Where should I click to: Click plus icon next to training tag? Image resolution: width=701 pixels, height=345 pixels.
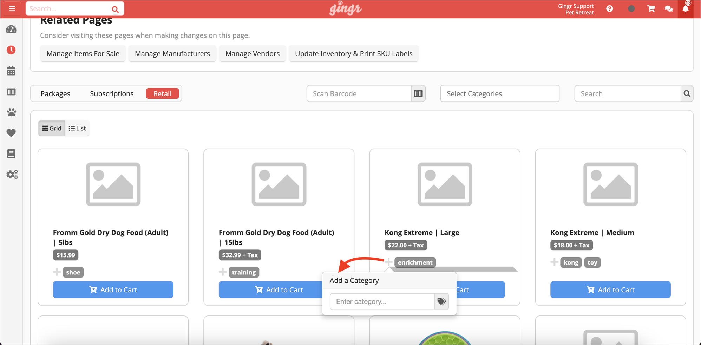click(x=222, y=272)
